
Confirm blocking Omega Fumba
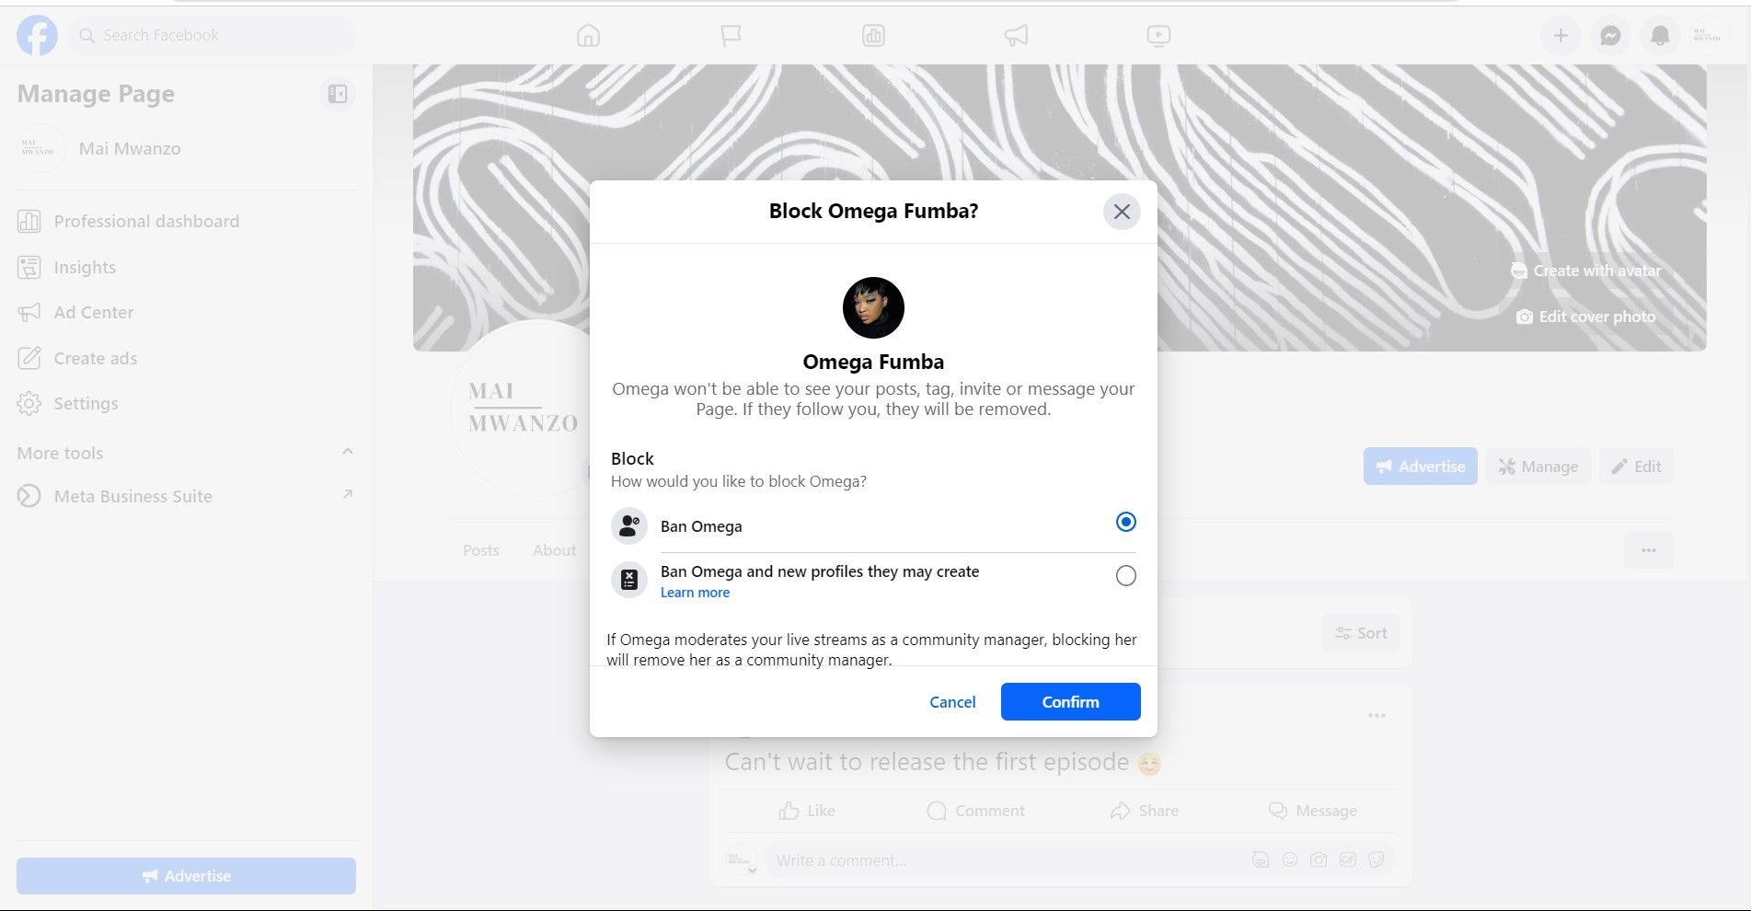(x=1070, y=702)
